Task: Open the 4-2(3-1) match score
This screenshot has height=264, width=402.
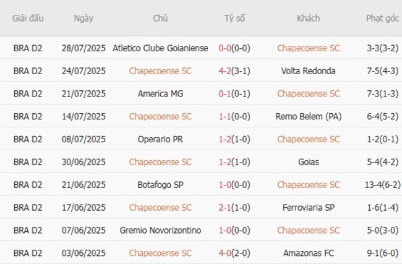Action: pos(234,71)
